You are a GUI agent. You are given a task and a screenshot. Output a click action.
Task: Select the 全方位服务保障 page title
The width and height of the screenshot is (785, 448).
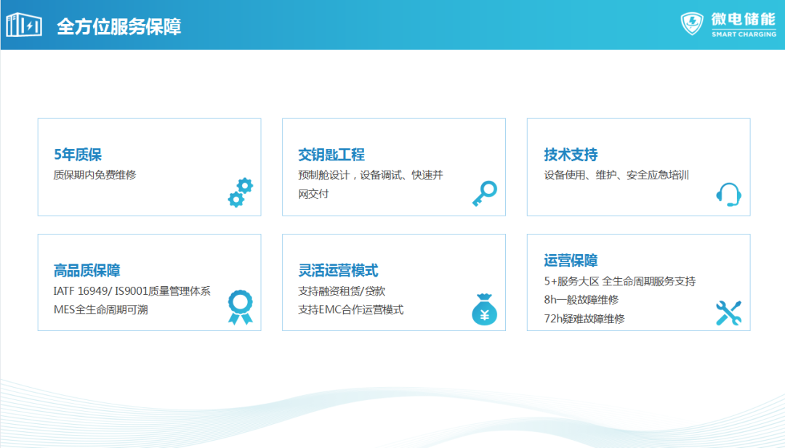119,26
